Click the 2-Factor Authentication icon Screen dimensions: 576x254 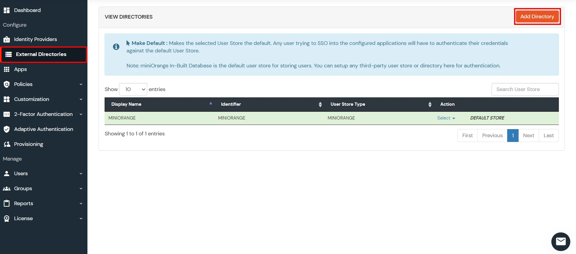(7, 114)
